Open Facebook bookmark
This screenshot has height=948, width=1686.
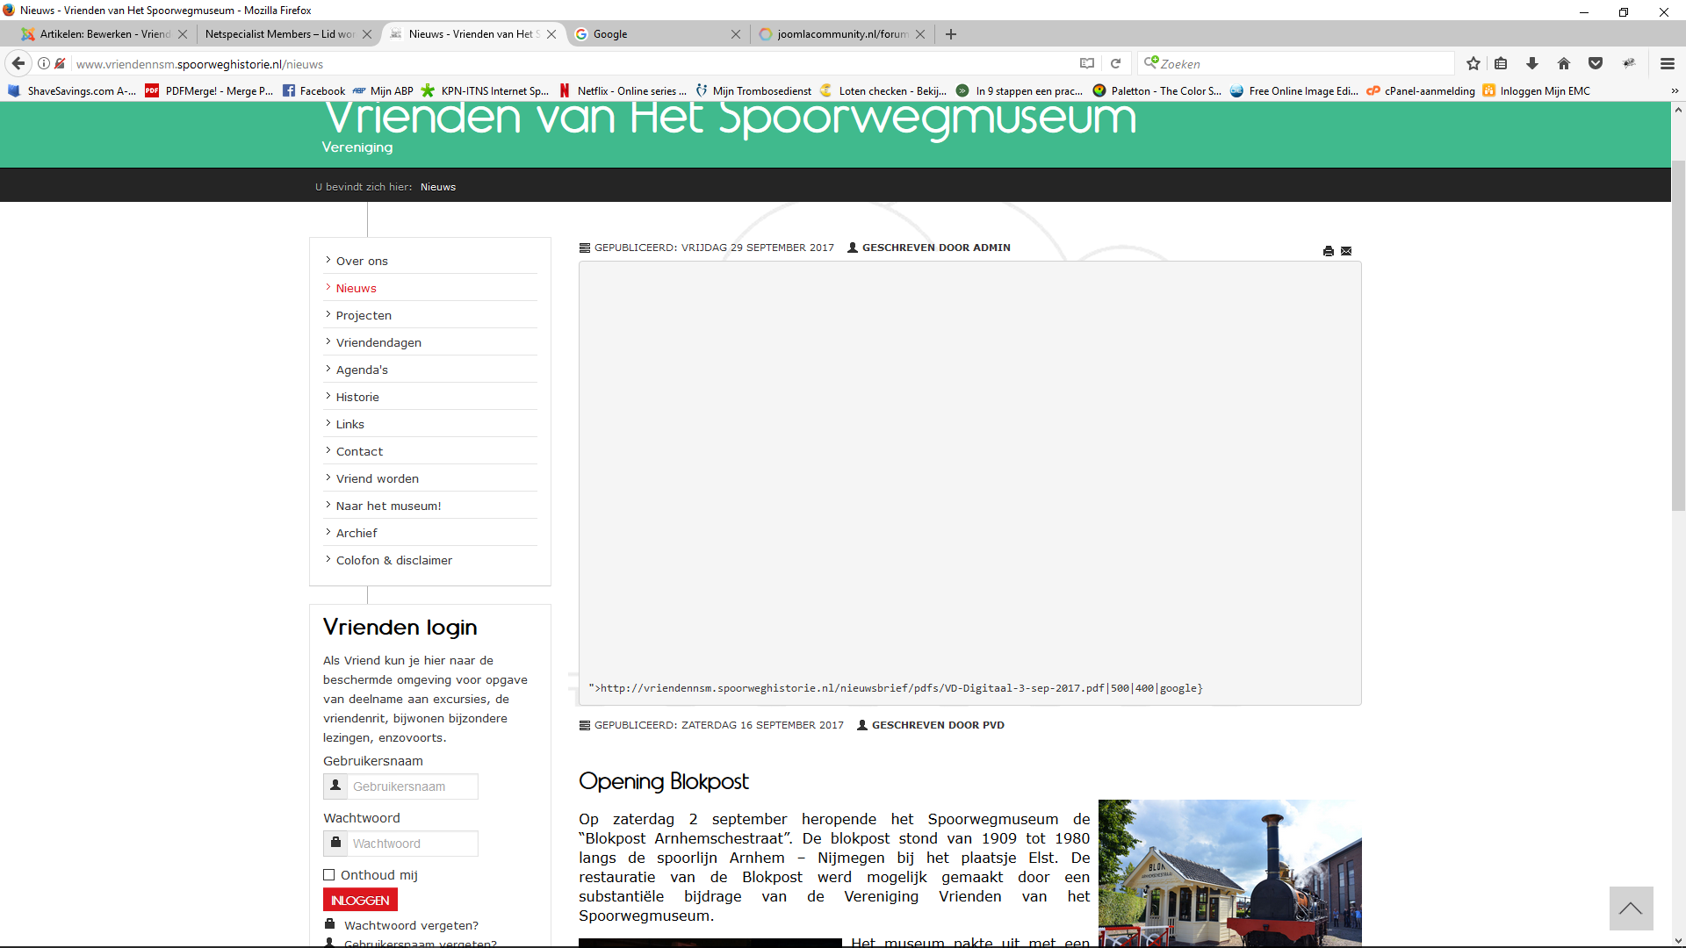[x=313, y=90]
